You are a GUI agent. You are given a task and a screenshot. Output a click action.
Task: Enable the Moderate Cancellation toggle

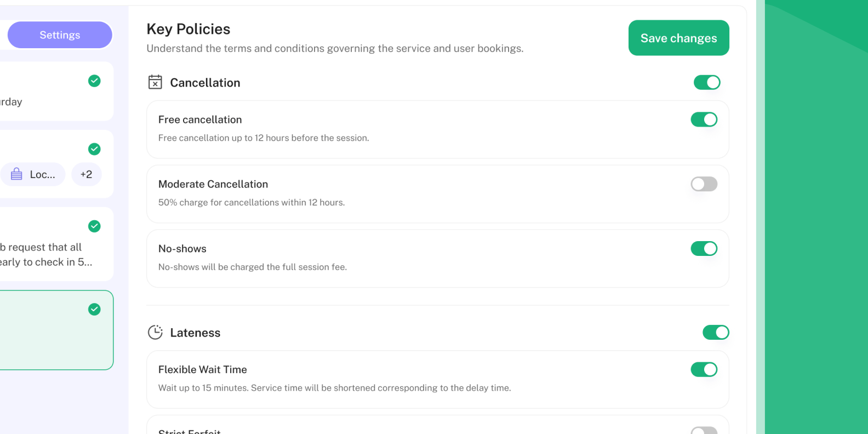pyautogui.click(x=704, y=184)
